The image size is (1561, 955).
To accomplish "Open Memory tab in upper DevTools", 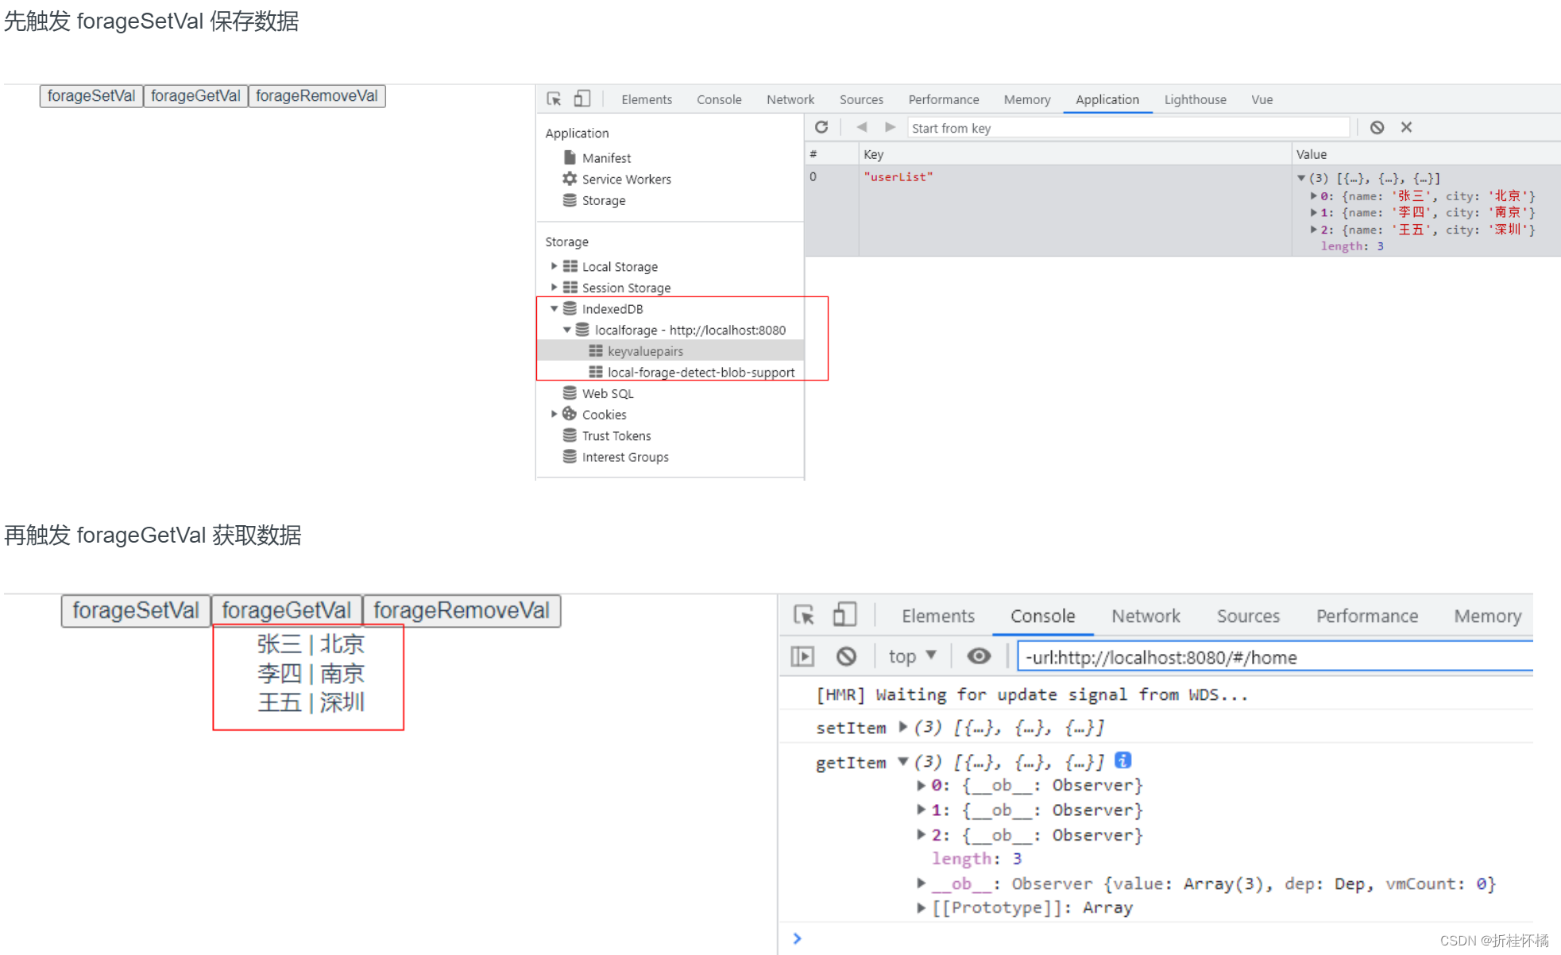I will [1027, 99].
